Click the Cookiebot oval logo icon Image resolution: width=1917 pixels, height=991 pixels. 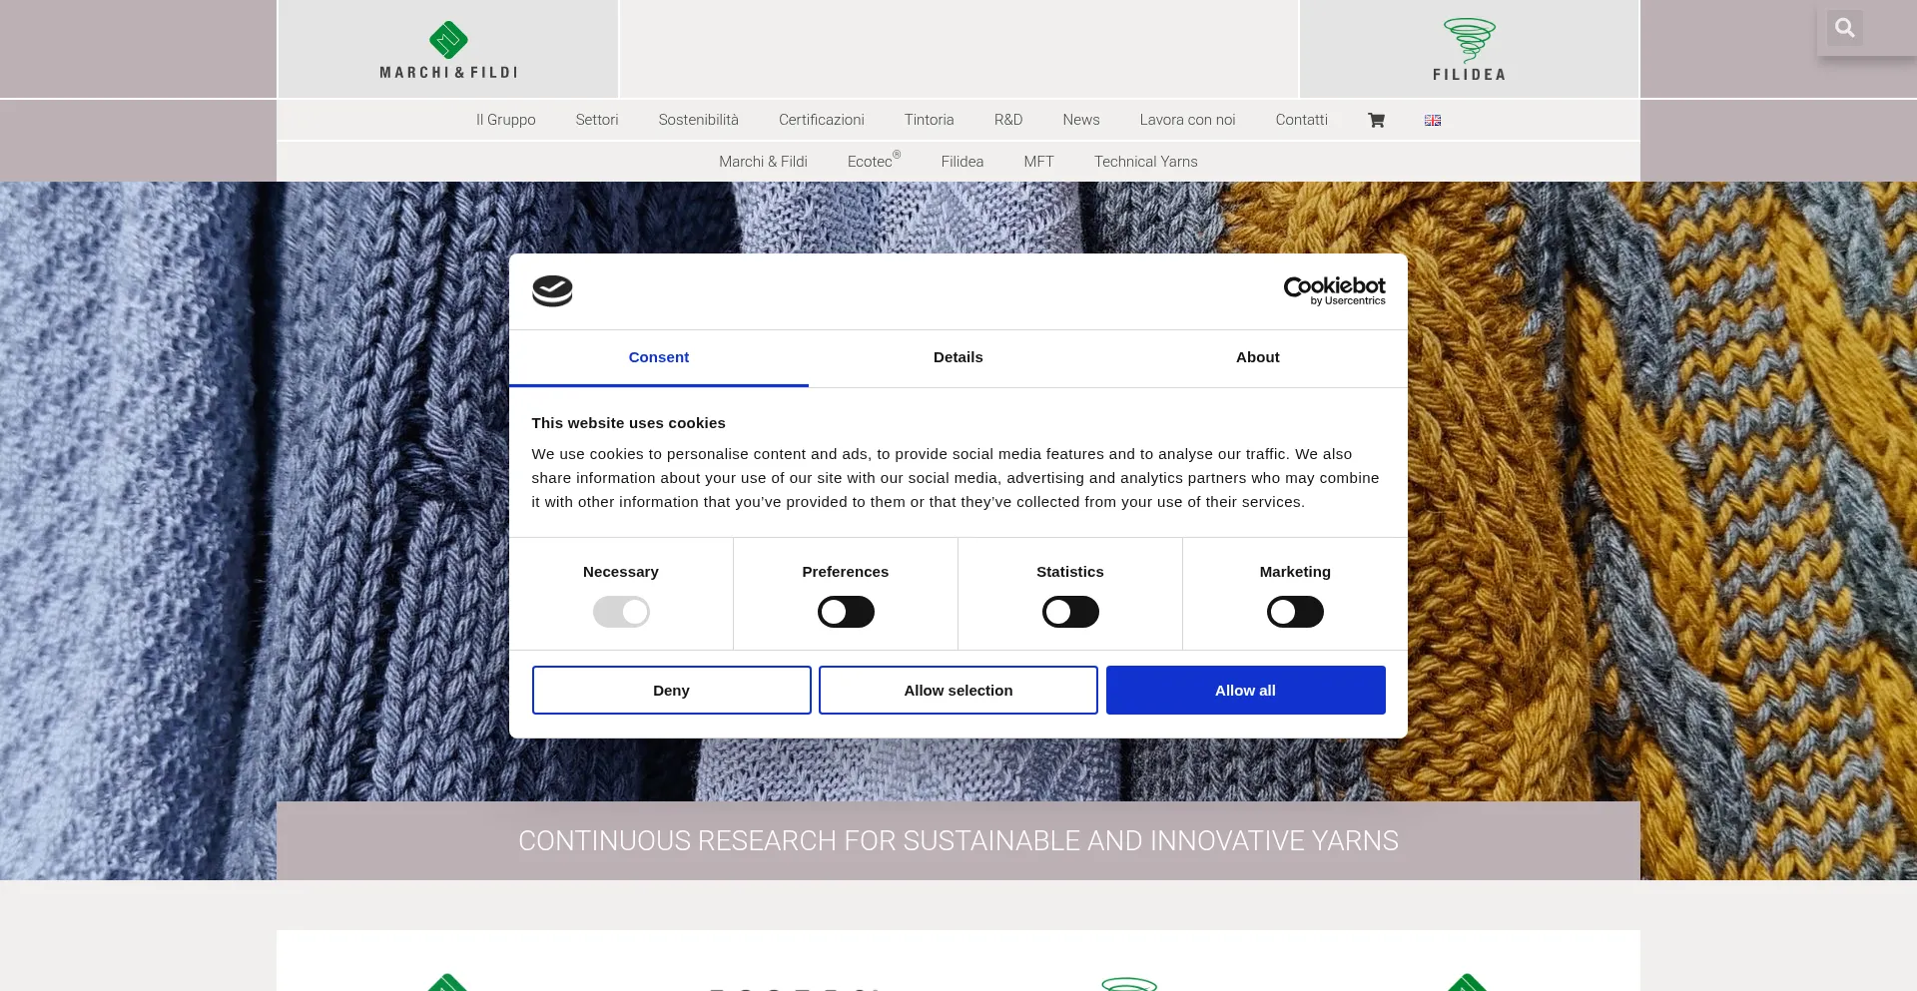552,291
